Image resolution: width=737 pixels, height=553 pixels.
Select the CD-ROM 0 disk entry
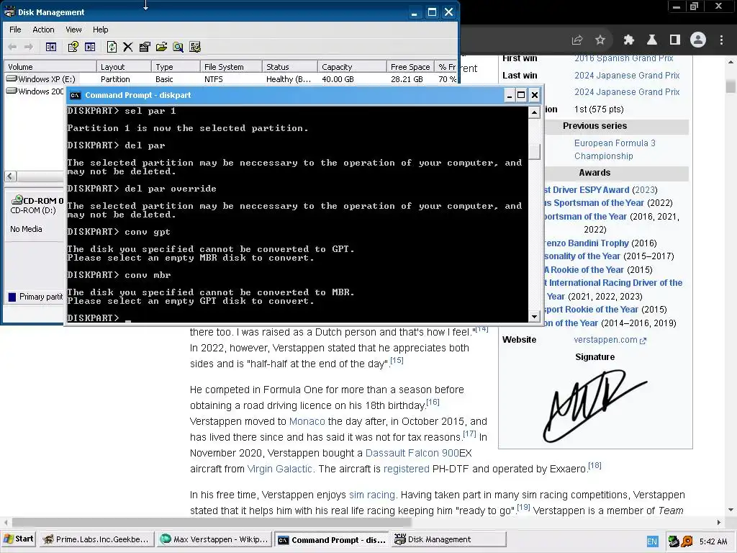pyautogui.click(x=33, y=214)
